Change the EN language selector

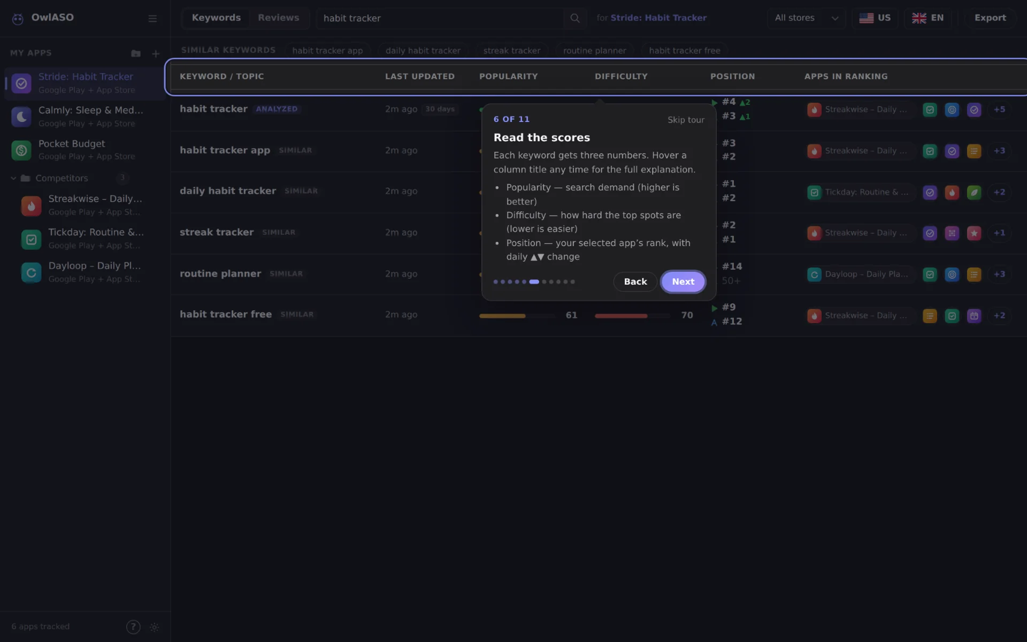tap(928, 18)
